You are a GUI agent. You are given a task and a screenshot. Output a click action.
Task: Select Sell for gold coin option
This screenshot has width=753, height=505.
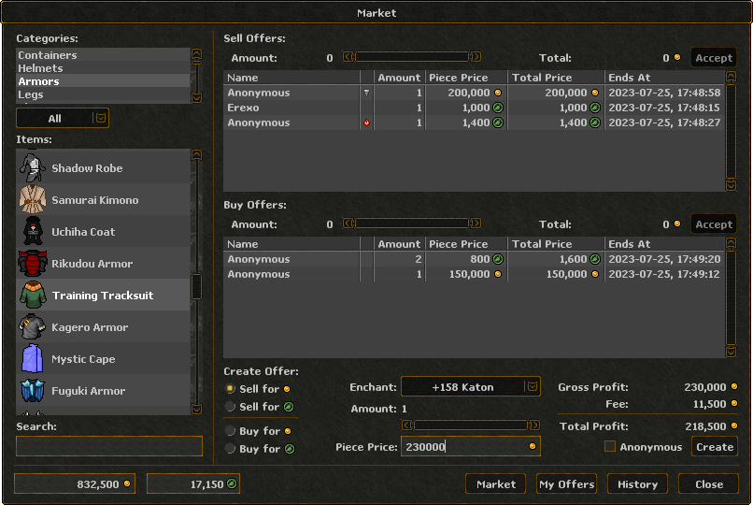coord(231,388)
